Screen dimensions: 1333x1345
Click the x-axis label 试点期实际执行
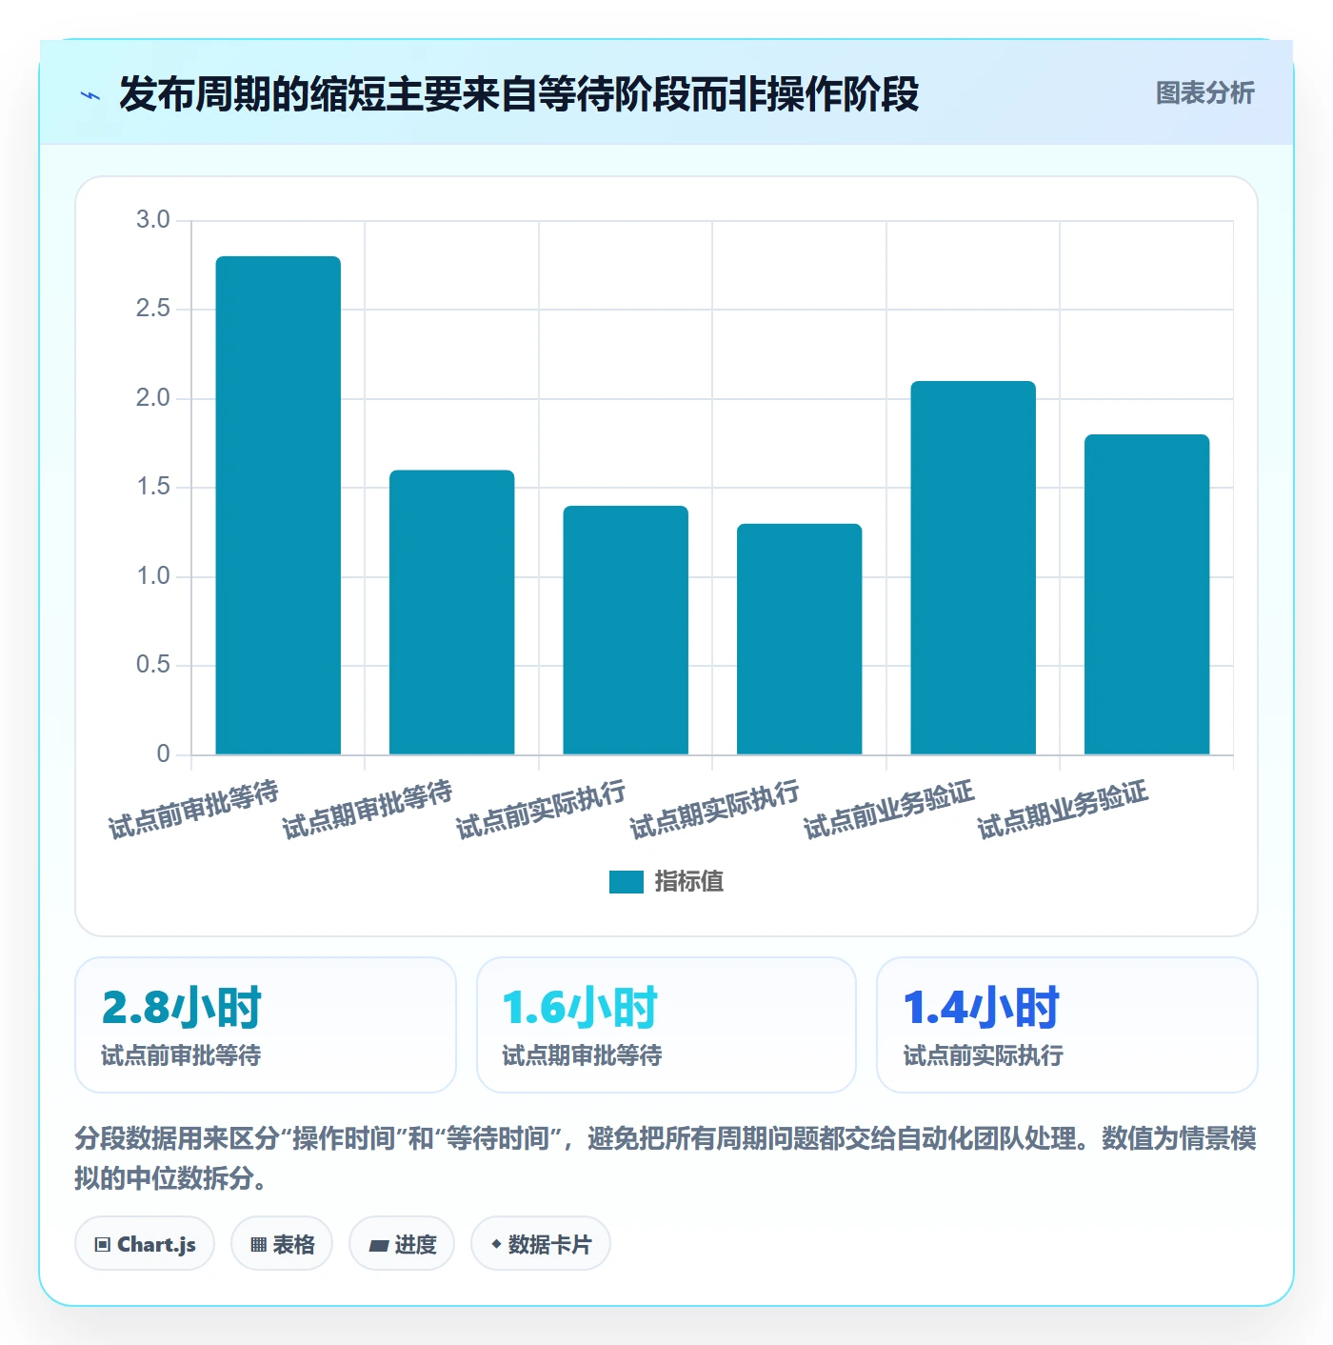715,810
